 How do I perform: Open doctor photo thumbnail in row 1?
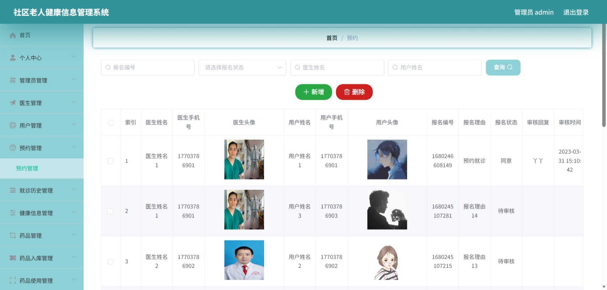(x=244, y=159)
